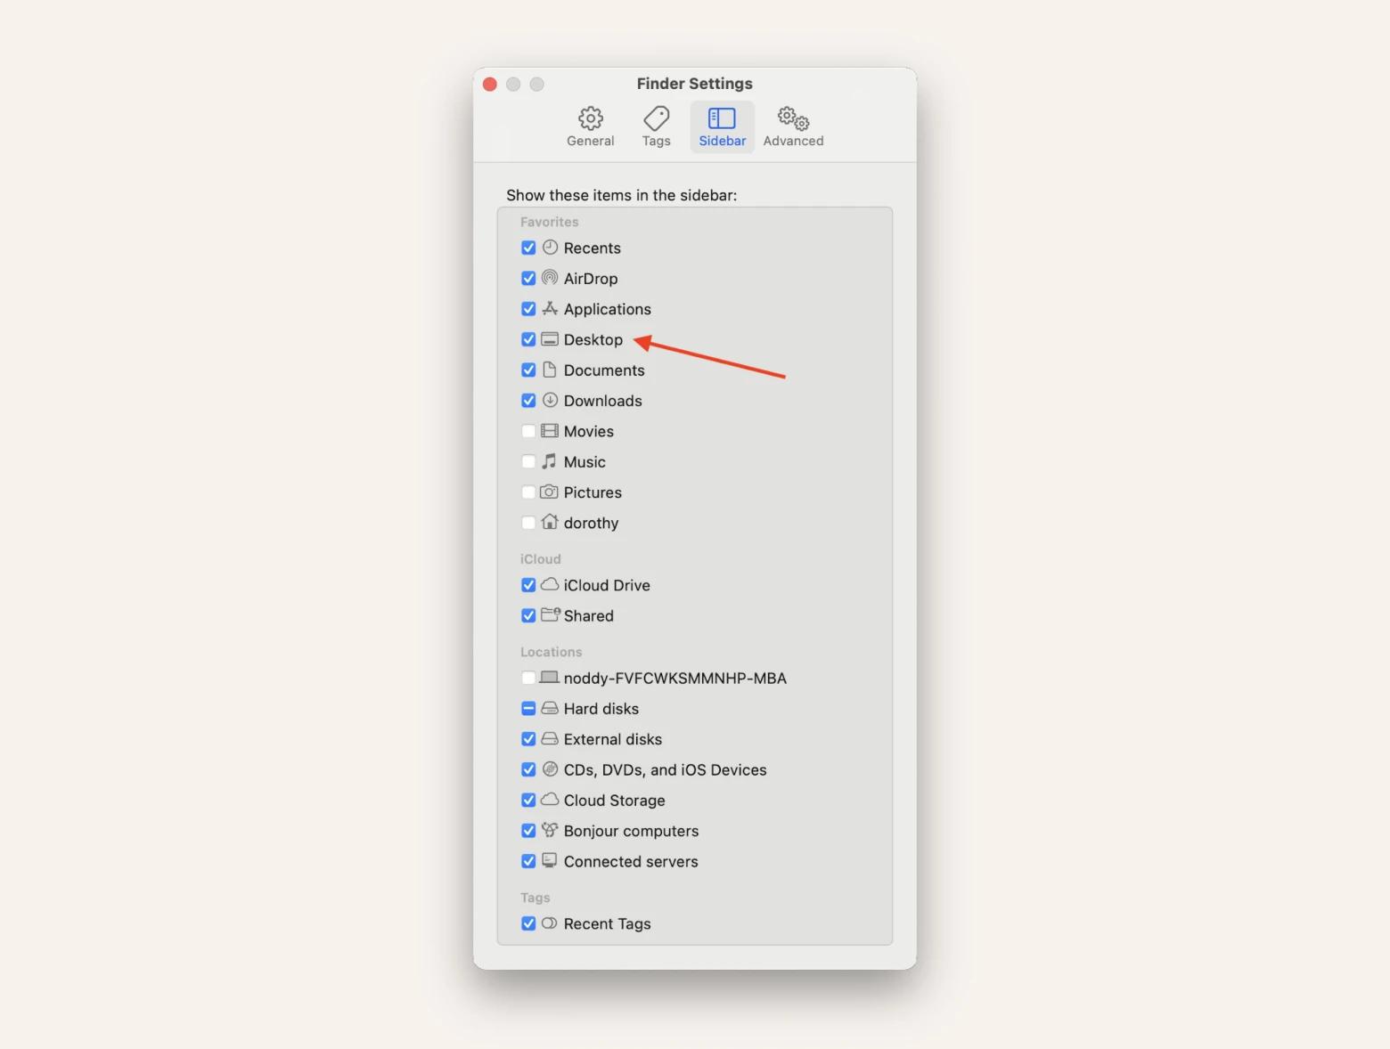
Task: Click the iCloud Drive label text
Action: (607, 585)
